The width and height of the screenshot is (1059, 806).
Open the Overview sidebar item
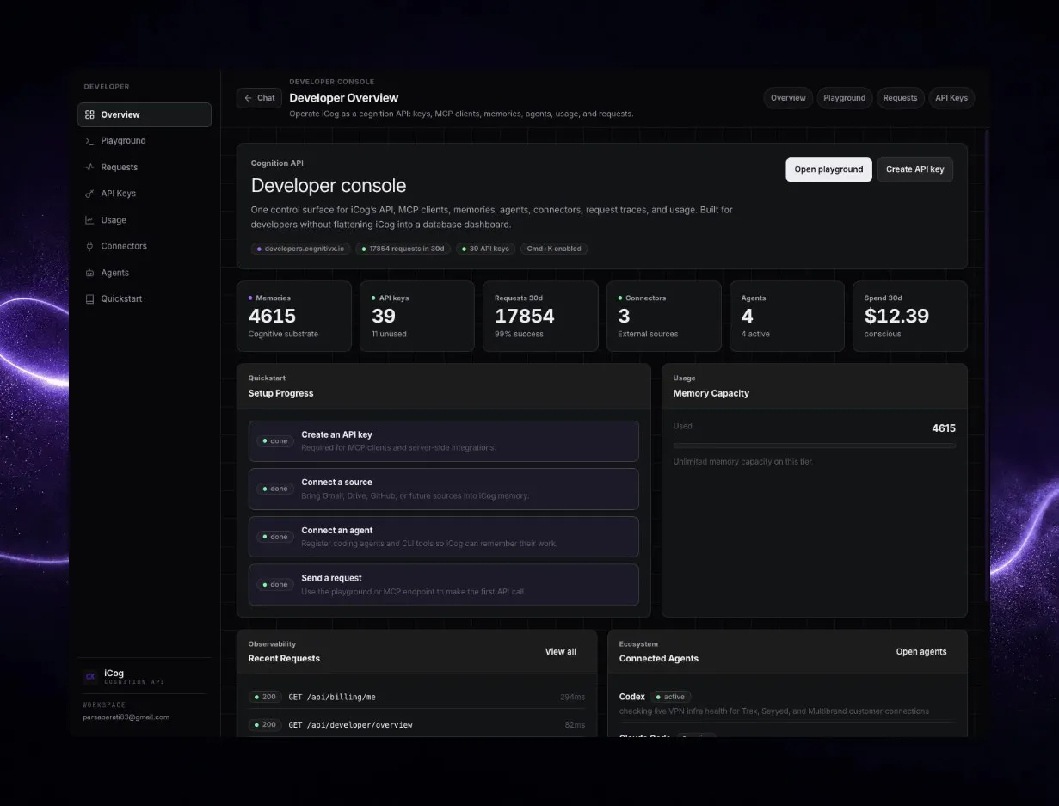(x=145, y=114)
